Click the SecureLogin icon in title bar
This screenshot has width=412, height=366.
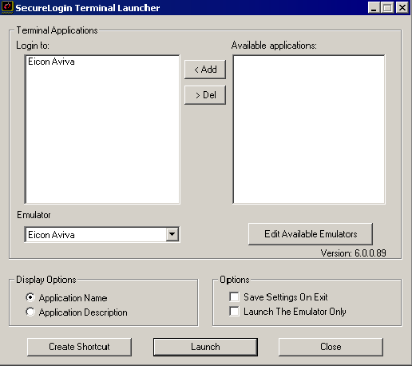(x=7, y=7)
